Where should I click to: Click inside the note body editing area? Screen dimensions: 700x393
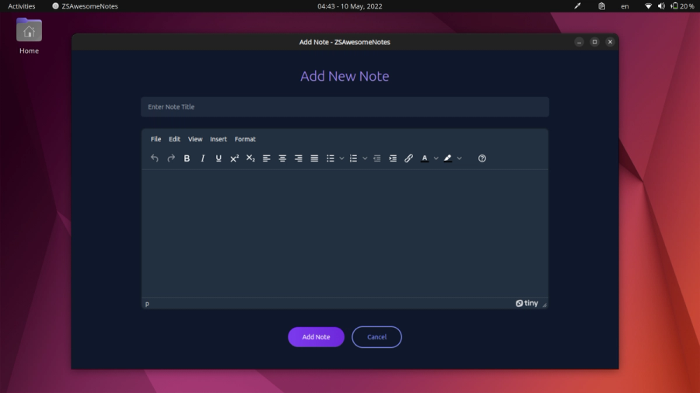coord(345,234)
